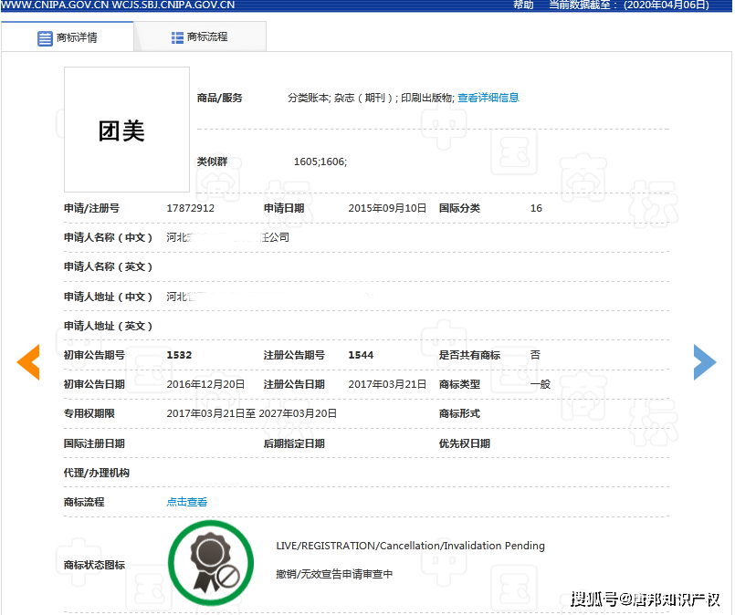The height and width of the screenshot is (615, 735).
Task: Open the 商标详情 tab
Action: tap(68, 37)
